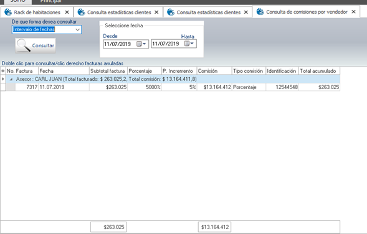Select the Asesor : CARL JUAN group row
The width and height of the screenshot is (367, 234).
[x=173, y=79]
